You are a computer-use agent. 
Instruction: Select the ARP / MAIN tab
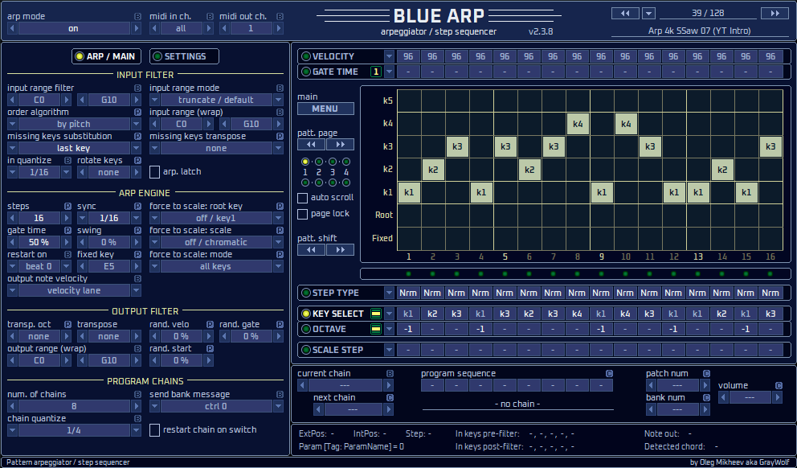106,56
